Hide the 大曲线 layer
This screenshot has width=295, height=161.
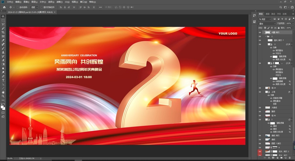tap(260, 108)
